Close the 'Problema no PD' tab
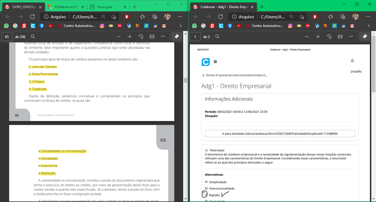 point(82,7)
